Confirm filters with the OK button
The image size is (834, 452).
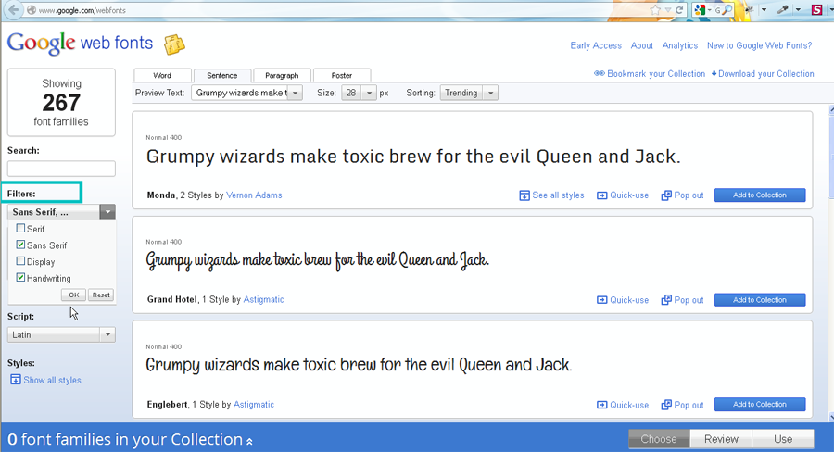pyautogui.click(x=73, y=295)
